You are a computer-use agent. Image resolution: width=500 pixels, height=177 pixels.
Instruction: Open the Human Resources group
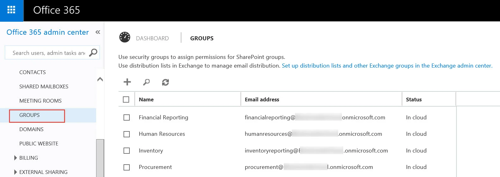point(162,134)
